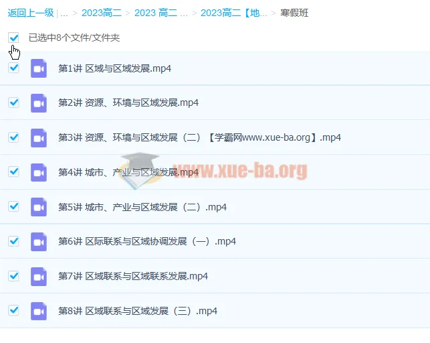Click the video file icon of 第7讲
Image resolution: width=430 pixels, height=343 pixels.
click(x=39, y=276)
